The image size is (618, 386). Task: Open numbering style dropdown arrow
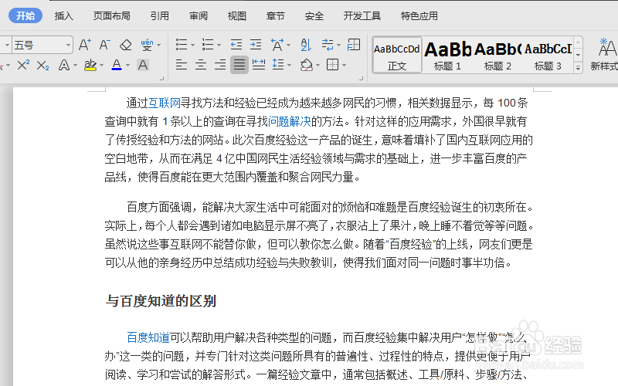(219, 46)
